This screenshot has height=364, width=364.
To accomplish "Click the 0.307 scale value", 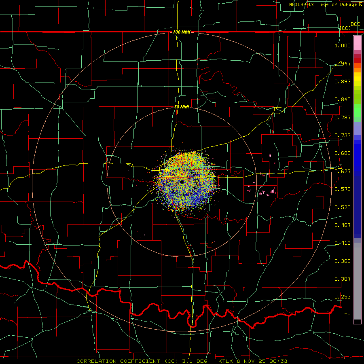I will pyautogui.click(x=343, y=279).
